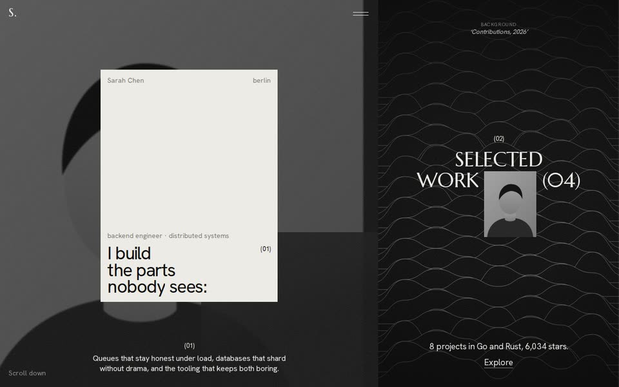Screen dimensions: 619x387
Task: Click the "(04)" project count
Action: click(x=561, y=181)
